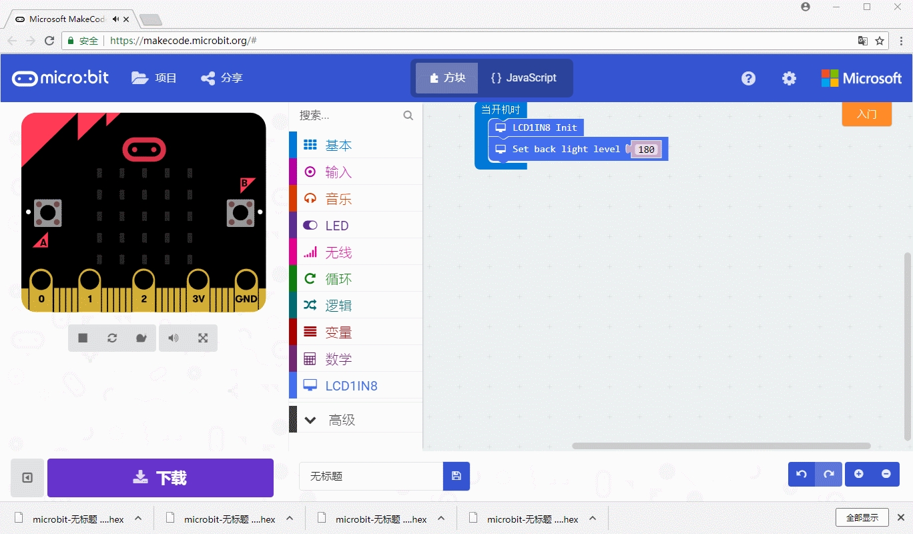Viewport: 913px width, 534px height.
Task: Mute the simulator audio
Action: 174,338
